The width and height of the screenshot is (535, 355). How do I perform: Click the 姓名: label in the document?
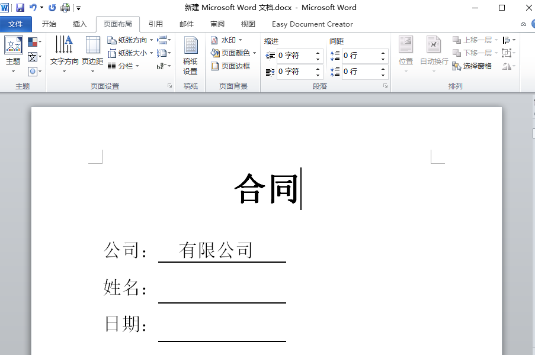[x=125, y=287]
